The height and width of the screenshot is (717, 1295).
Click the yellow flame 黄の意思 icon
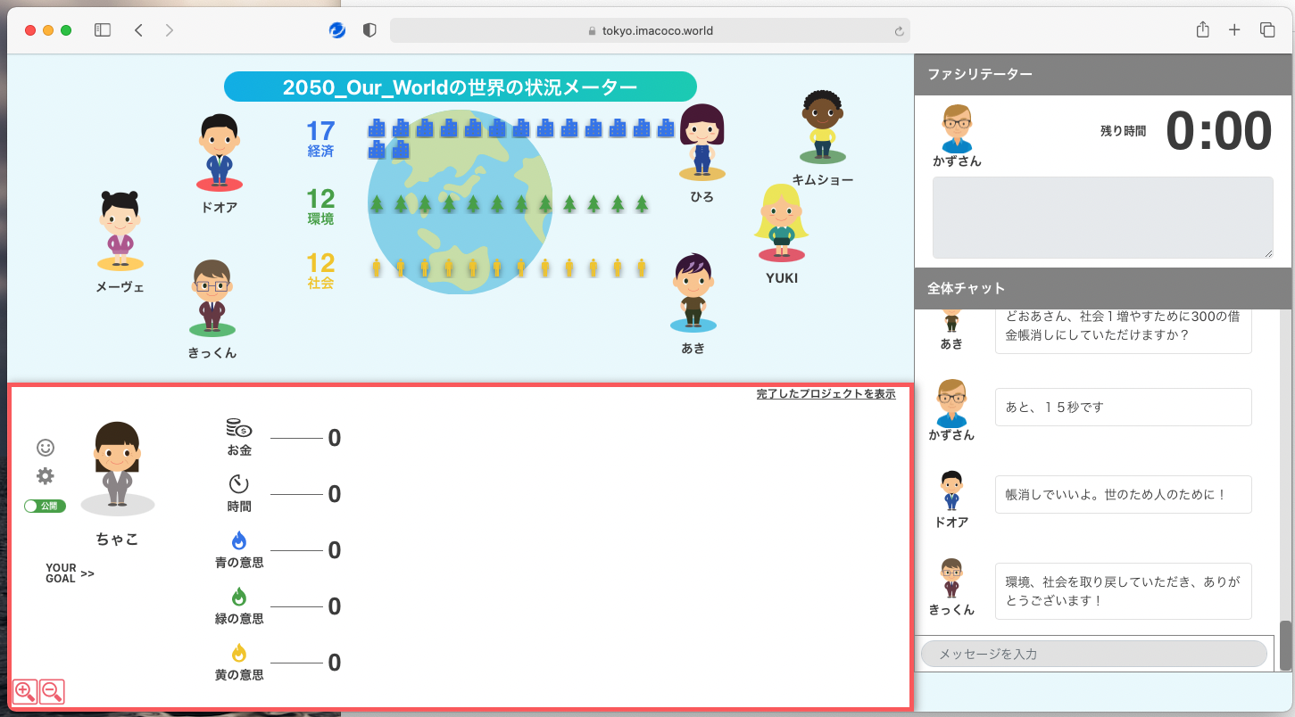pyautogui.click(x=238, y=654)
